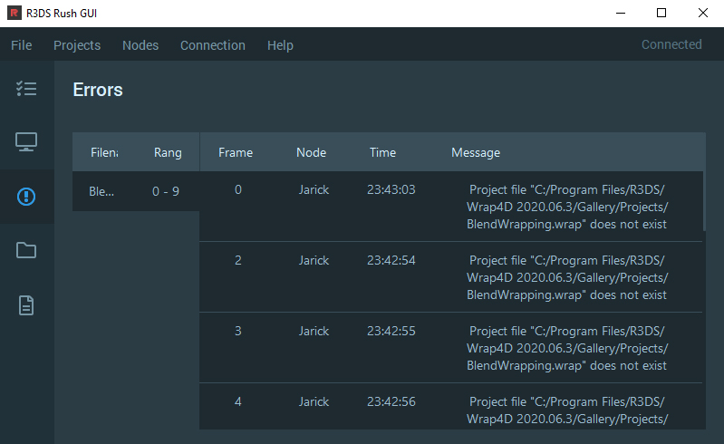Image resolution: width=724 pixels, height=444 pixels.
Task: Click error message at 23:42:56
Action: [567, 410]
